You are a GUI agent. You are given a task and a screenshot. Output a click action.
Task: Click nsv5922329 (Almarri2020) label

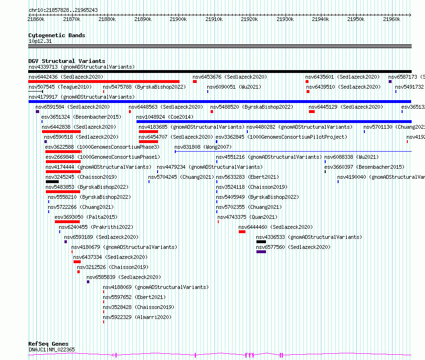click(x=137, y=317)
